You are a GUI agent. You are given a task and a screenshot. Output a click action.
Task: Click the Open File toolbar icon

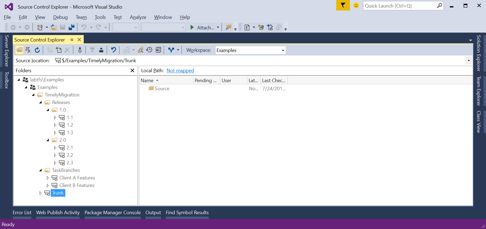(54, 27)
